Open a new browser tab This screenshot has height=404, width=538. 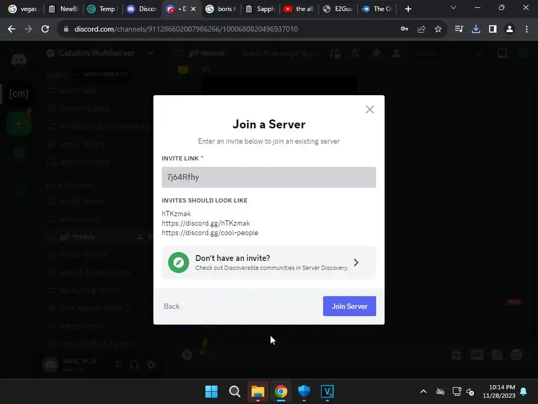(408, 9)
